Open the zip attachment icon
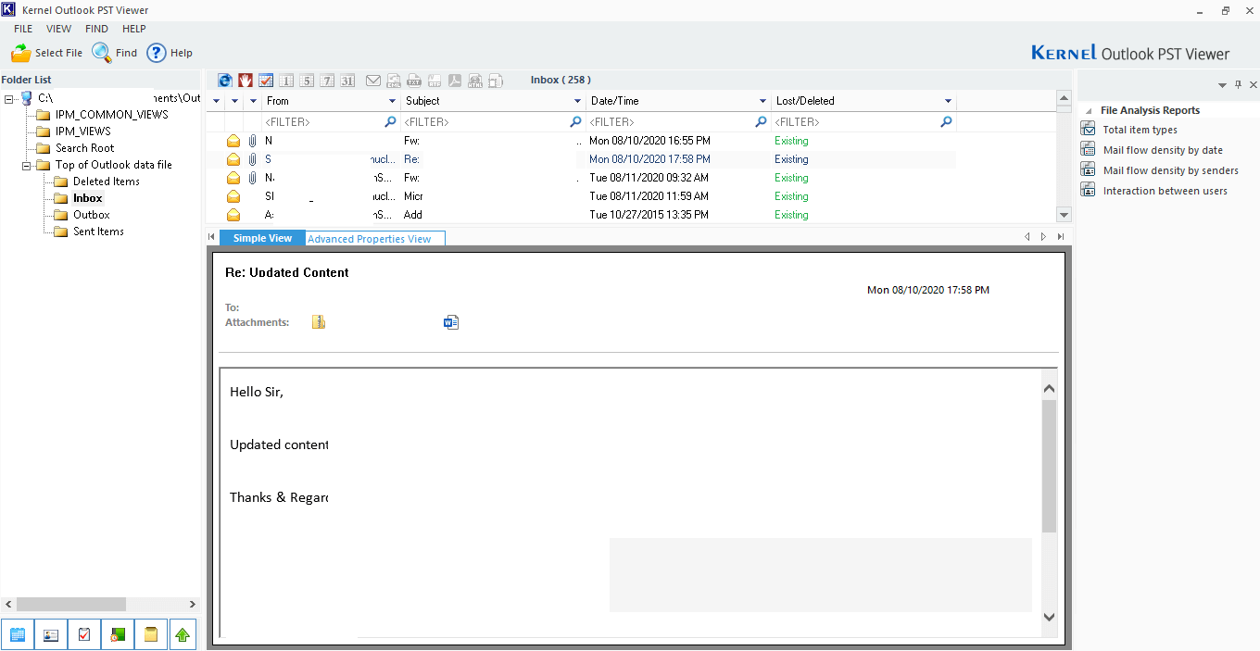1260x651 pixels. 319,322
